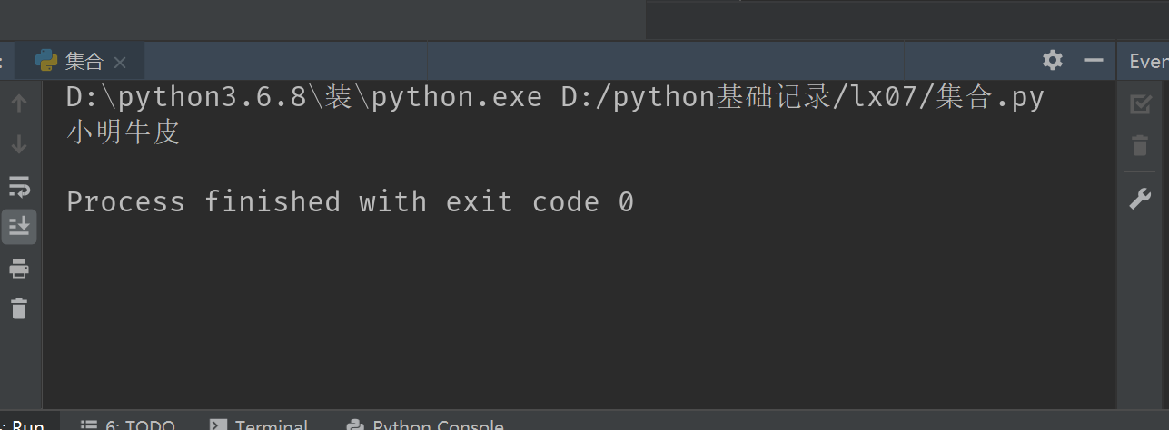1169x430 pixels.
Task: Clear Event Log with right trash icon
Action: (x=1140, y=145)
